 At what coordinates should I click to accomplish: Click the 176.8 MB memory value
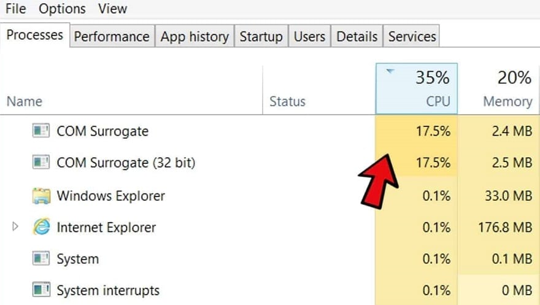tap(505, 227)
